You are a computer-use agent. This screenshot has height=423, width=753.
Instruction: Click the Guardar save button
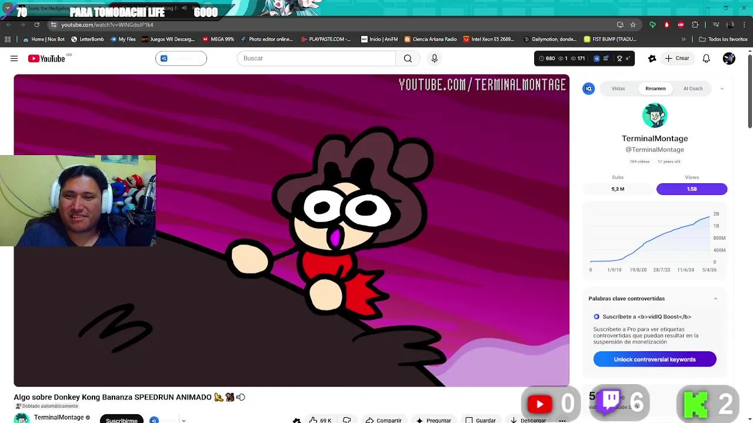481,420
